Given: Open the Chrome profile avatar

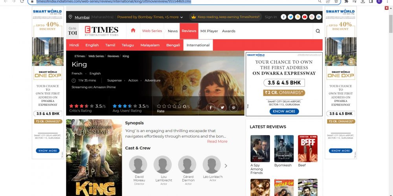Looking at the screenshot, I should pyautogui.click(x=379, y=1).
